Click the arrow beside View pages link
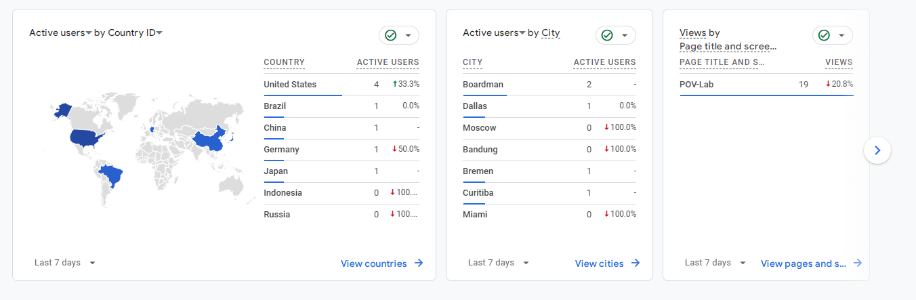This screenshot has width=916, height=300. click(x=858, y=263)
